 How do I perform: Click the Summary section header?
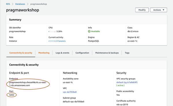tap(15, 19)
